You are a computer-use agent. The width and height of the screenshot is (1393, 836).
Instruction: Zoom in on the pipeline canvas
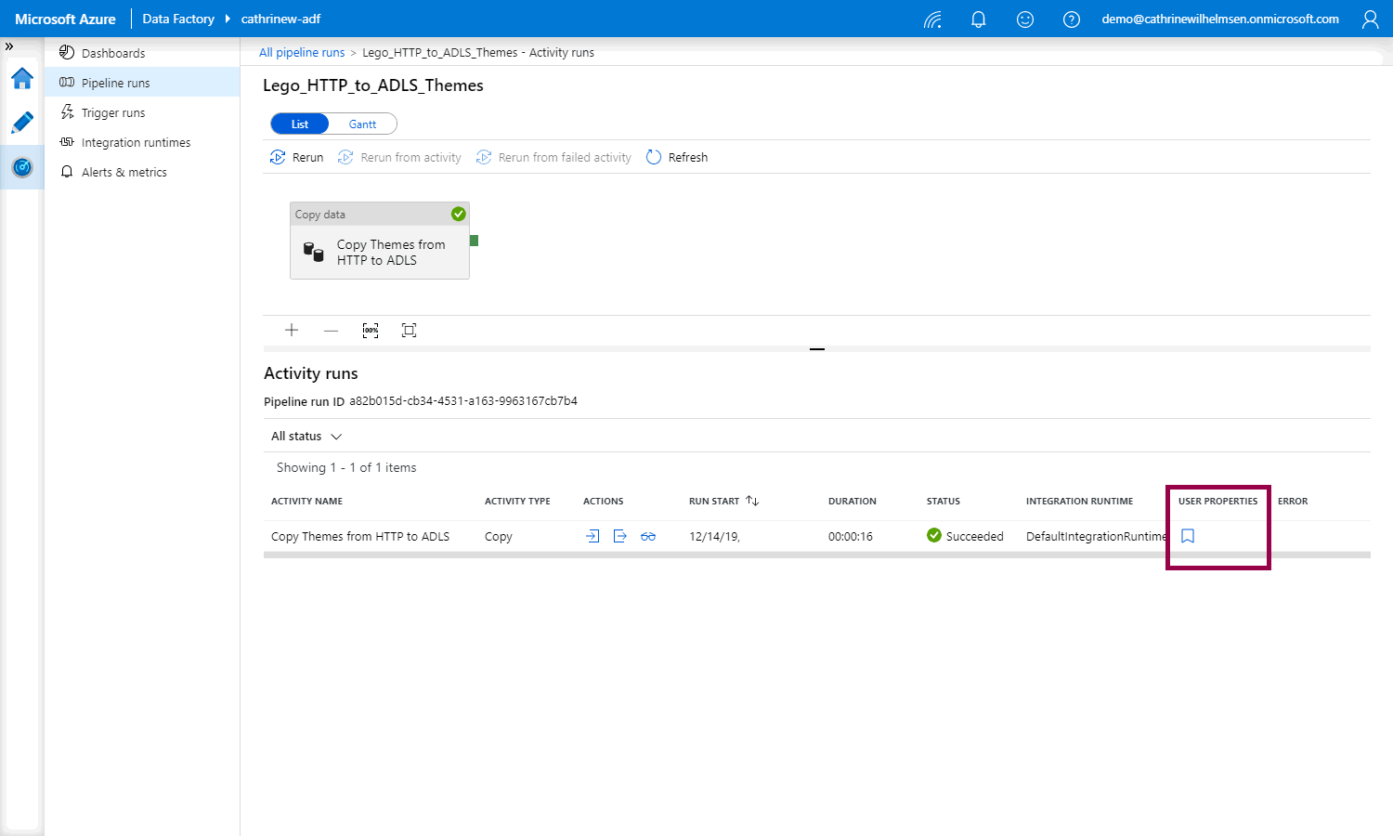coord(292,331)
